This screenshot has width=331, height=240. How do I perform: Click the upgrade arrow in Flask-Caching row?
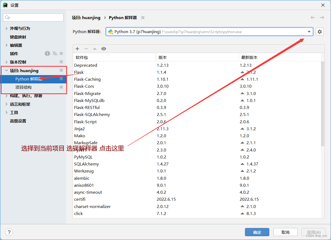coord(242,79)
